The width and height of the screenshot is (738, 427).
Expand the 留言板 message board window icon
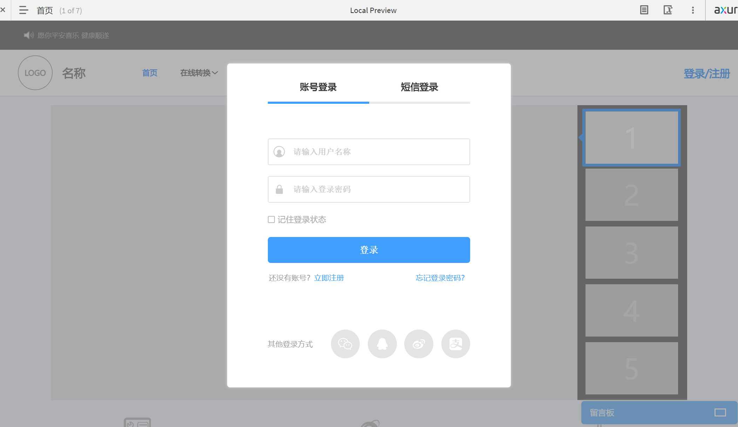pos(720,413)
